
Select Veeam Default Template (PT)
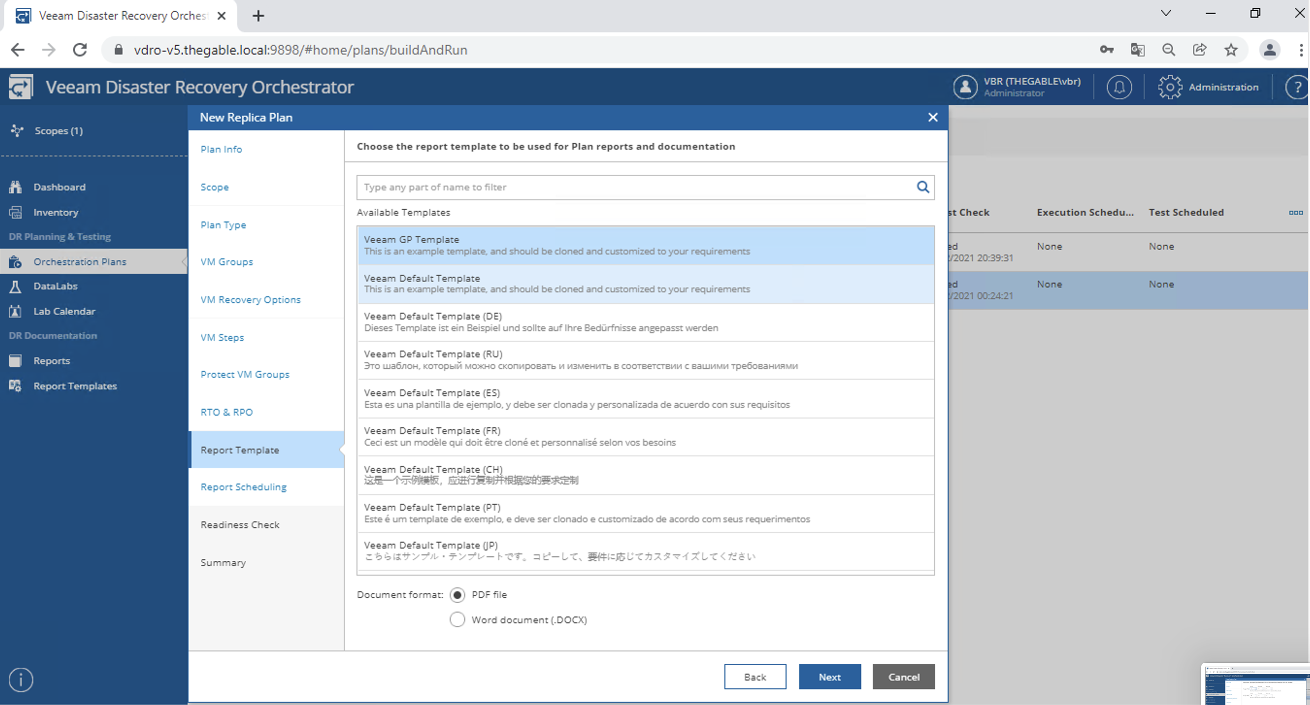coord(646,513)
